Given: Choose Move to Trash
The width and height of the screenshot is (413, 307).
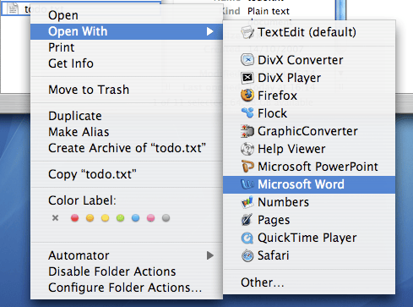Looking at the screenshot, I should click(127, 90).
